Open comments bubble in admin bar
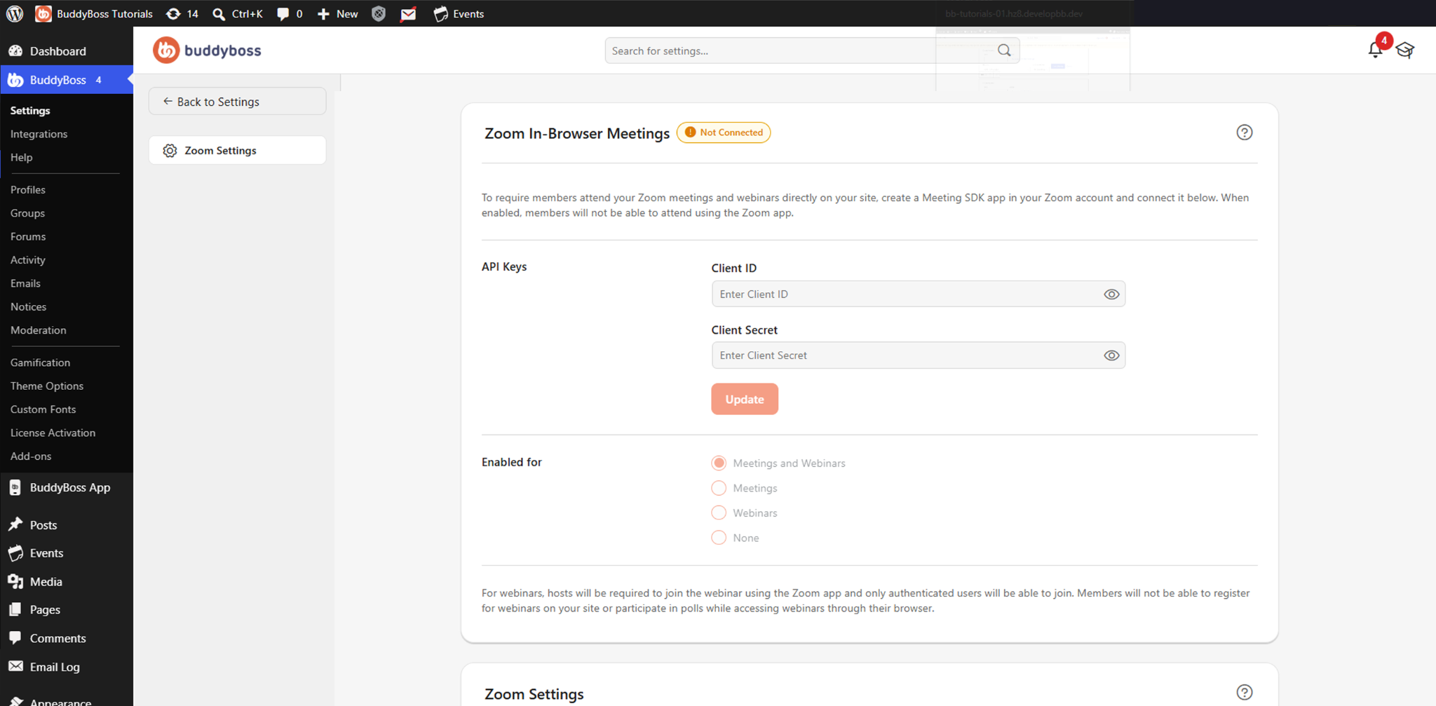 pyautogui.click(x=290, y=13)
